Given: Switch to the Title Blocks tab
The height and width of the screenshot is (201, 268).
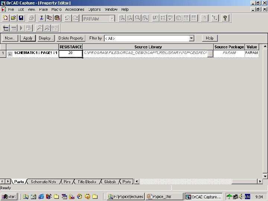Looking at the screenshot, I should click(87, 182).
